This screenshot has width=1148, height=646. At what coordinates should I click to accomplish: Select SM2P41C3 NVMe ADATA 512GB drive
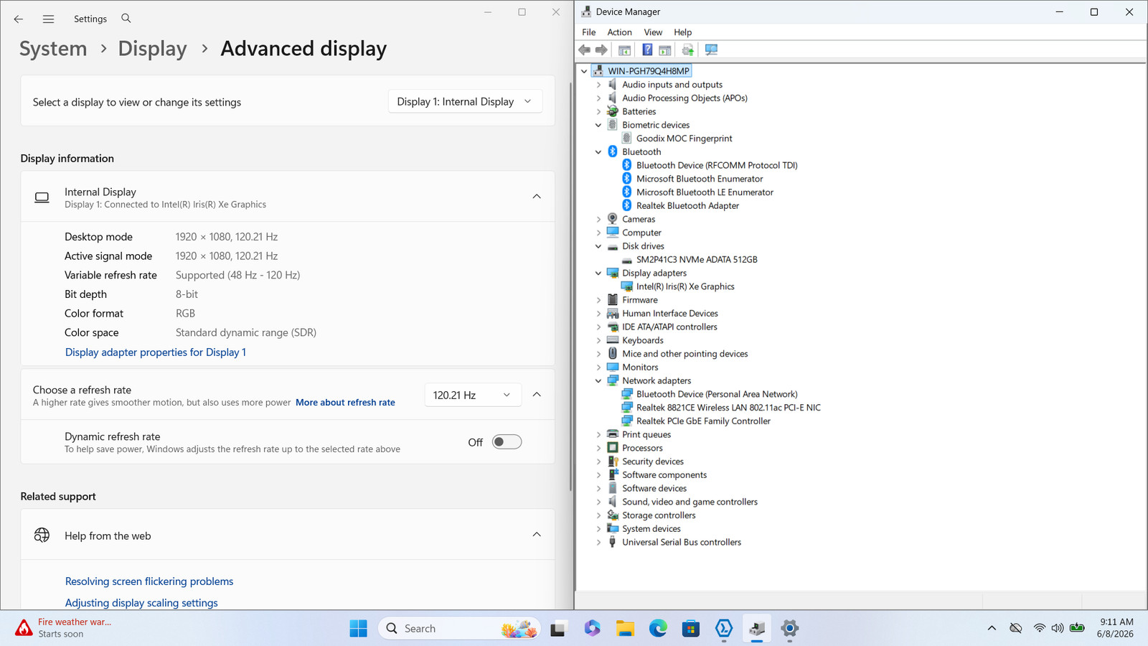(697, 260)
